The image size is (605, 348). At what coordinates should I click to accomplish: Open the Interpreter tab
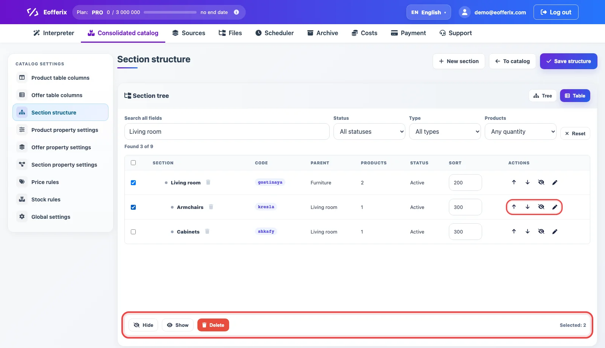tap(54, 33)
